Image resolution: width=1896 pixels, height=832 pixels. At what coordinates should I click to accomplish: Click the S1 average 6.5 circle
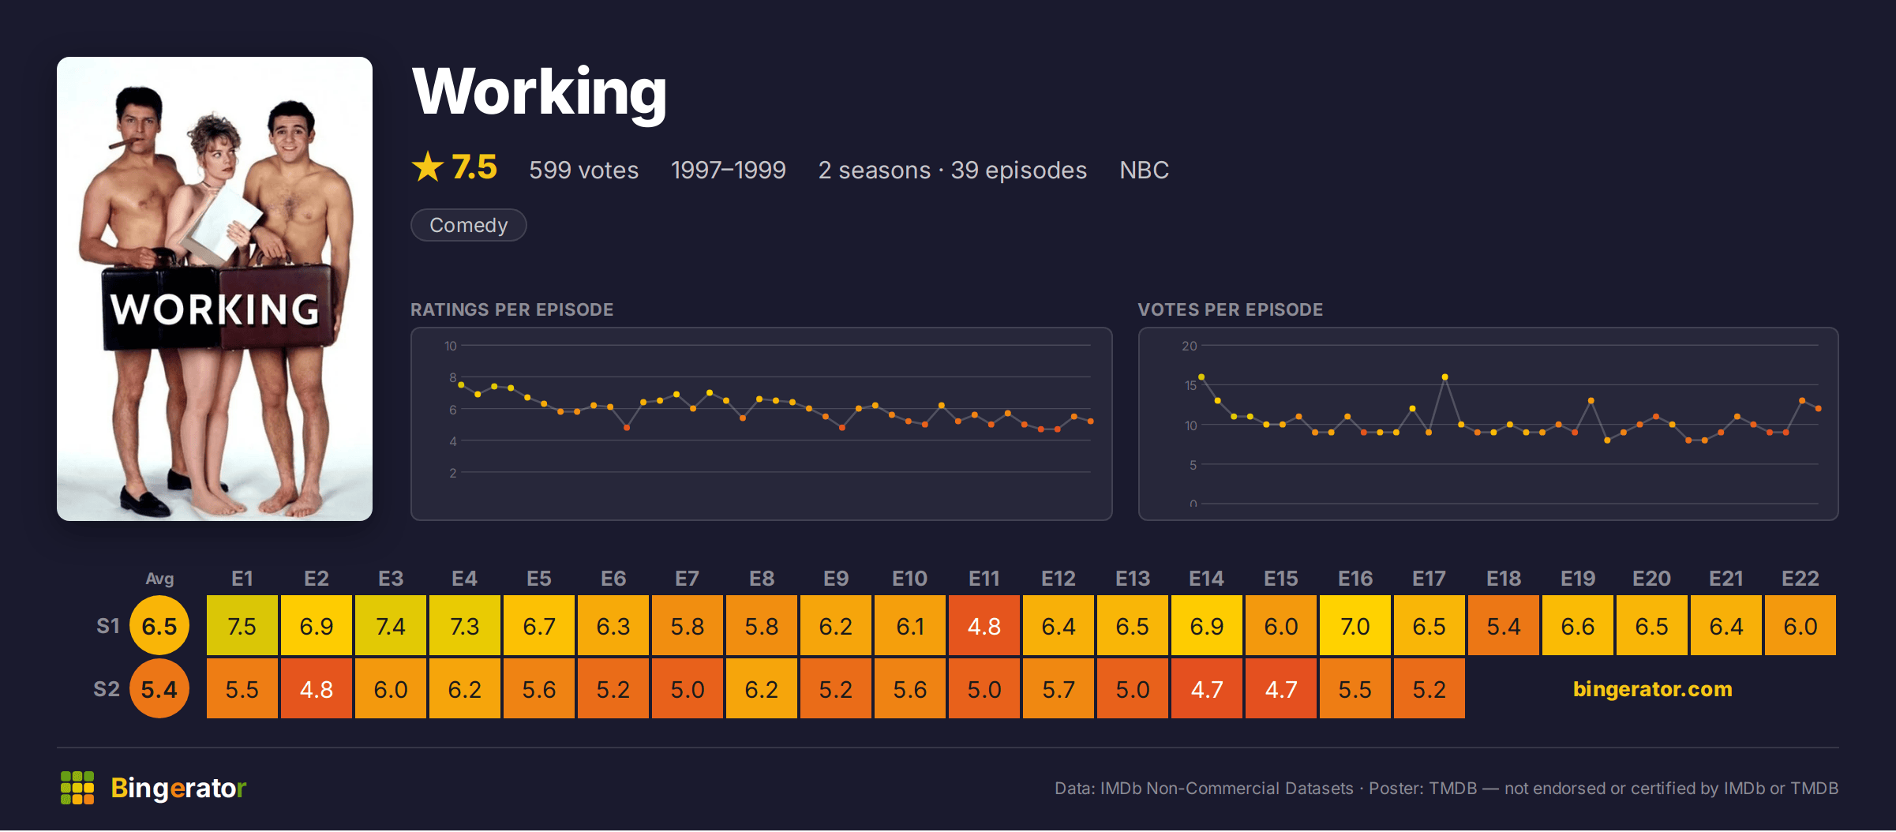[159, 626]
